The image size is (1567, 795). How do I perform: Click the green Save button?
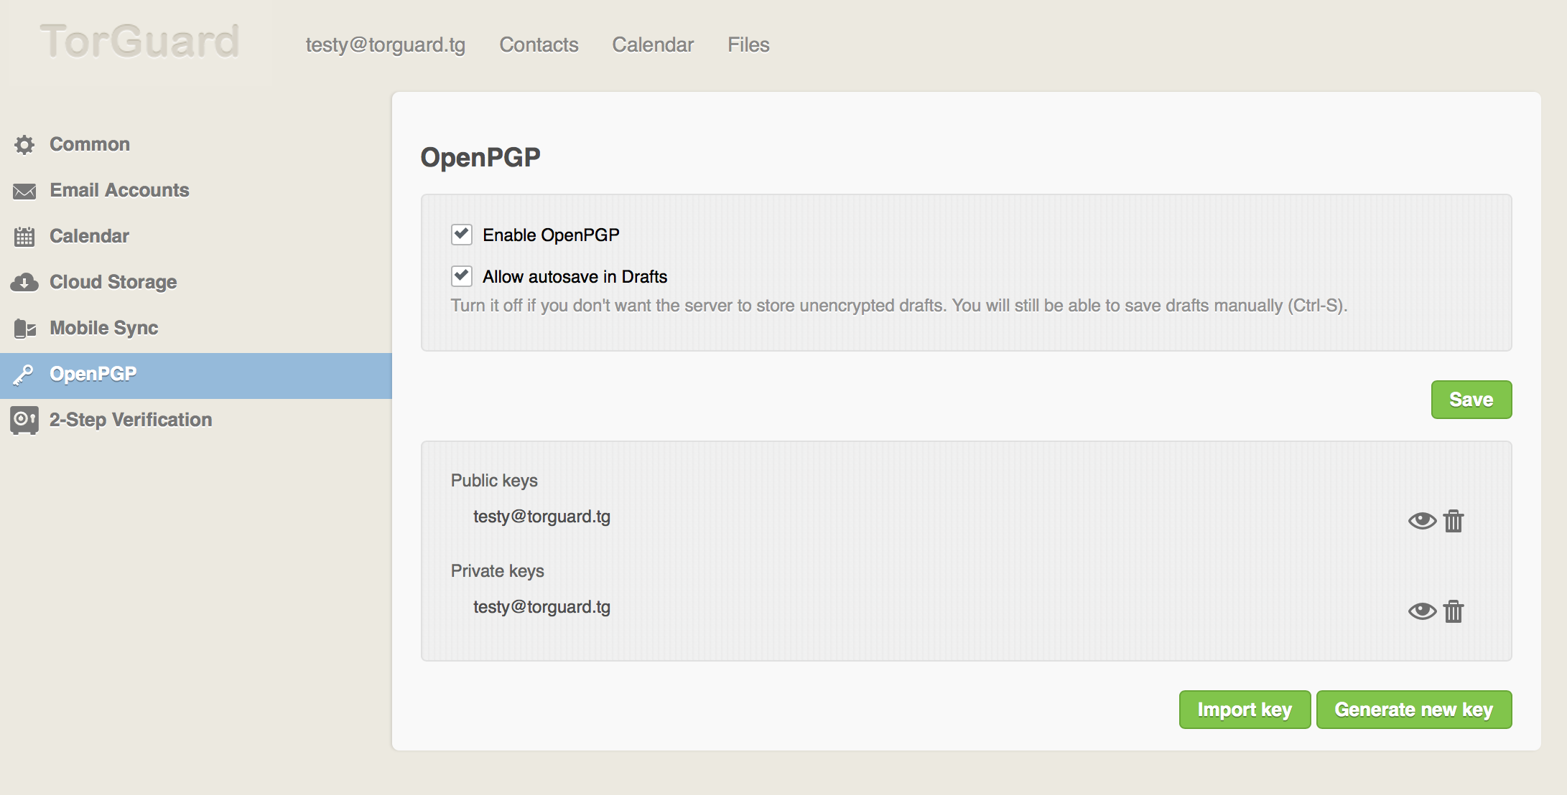(x=1471, y=400)
